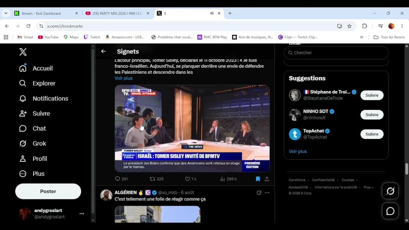Image resolution: width=409 pixels, height=230 pixels.
Task: Open the Conditions footer link
Action: [297, 180]
